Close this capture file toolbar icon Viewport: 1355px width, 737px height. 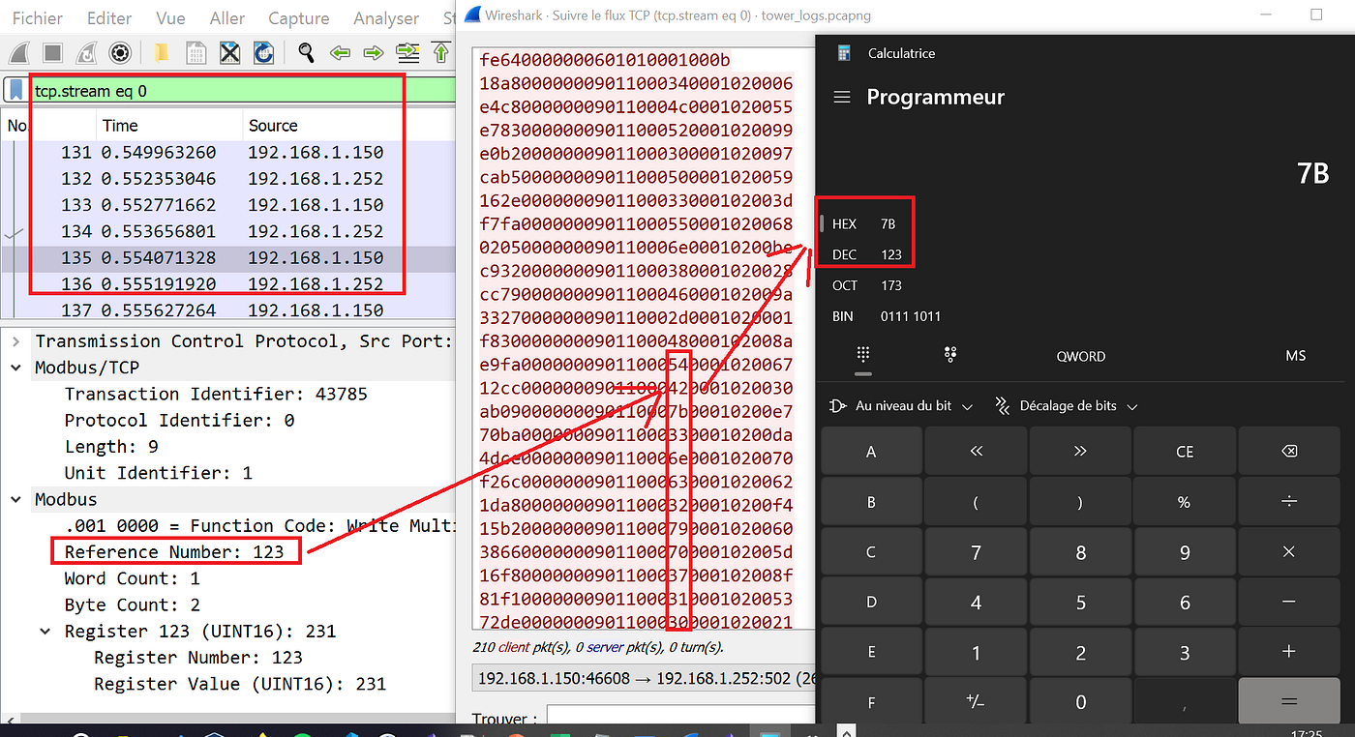click(229, 52)
